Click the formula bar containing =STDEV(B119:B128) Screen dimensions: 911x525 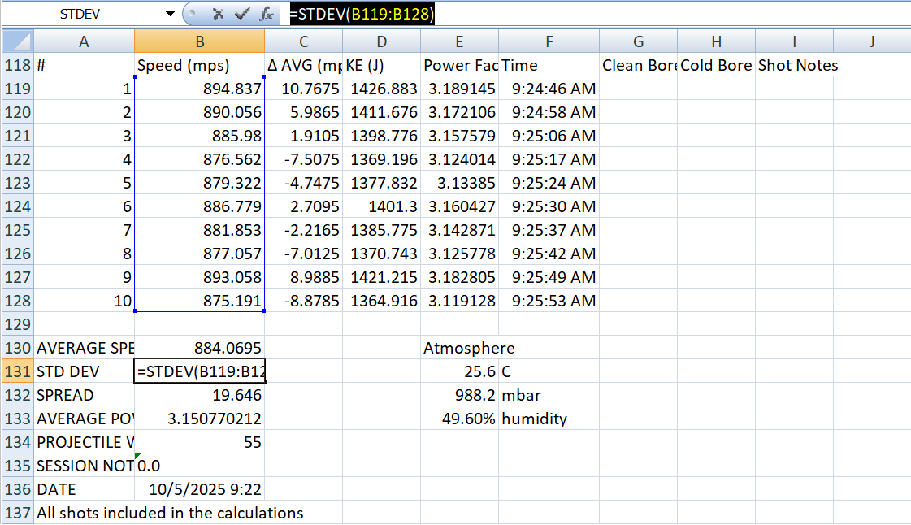[569, 14]
